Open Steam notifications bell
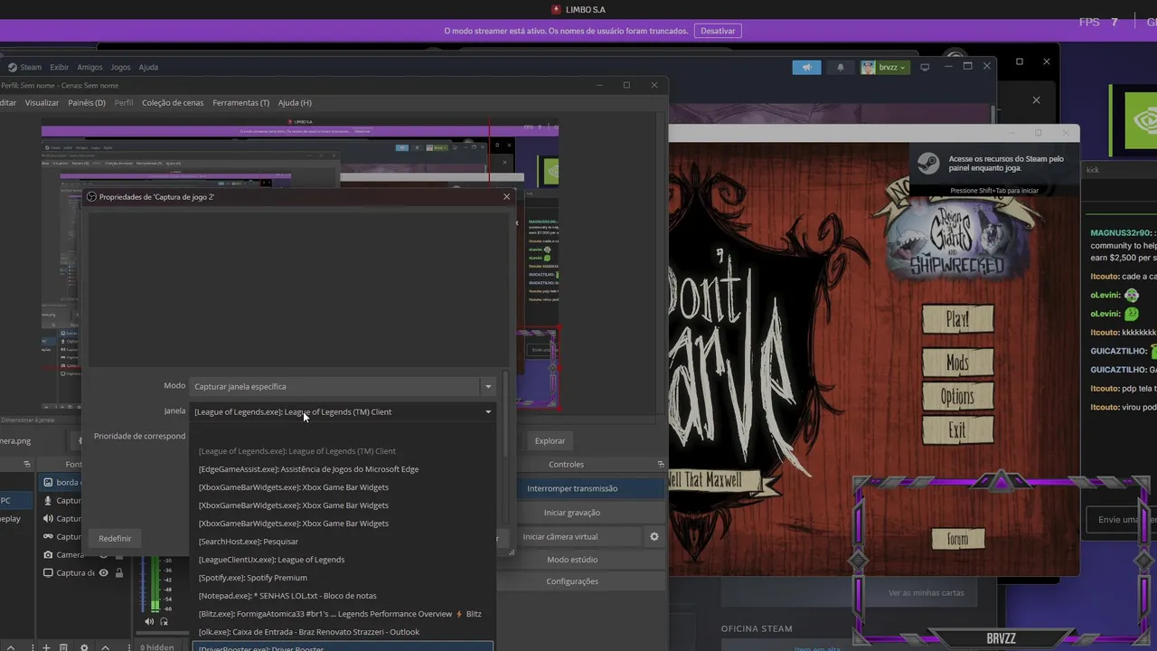Screen dimensions: 1157x651 841,67
